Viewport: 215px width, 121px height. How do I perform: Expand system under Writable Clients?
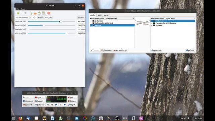[x=152, y=25]
